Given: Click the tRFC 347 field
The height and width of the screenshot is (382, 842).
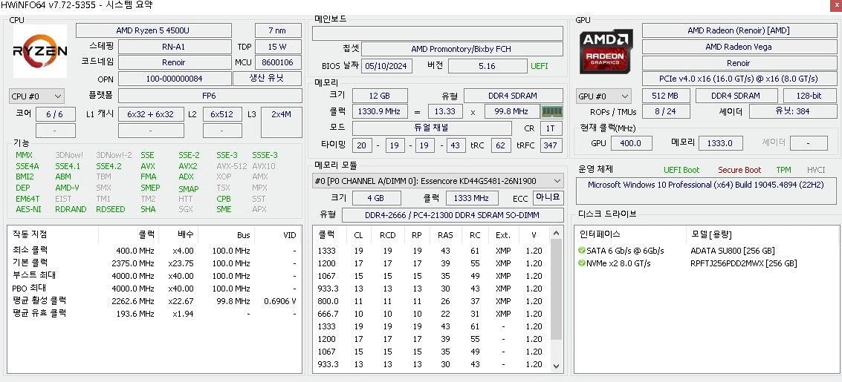Looking at the screenshot, I should [x=550, y=145].
